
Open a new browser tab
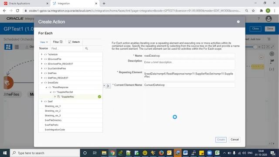(x=104, y=3)
